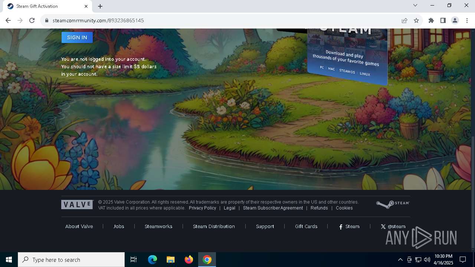Minimize the Chrome window

tap(432, 5)
